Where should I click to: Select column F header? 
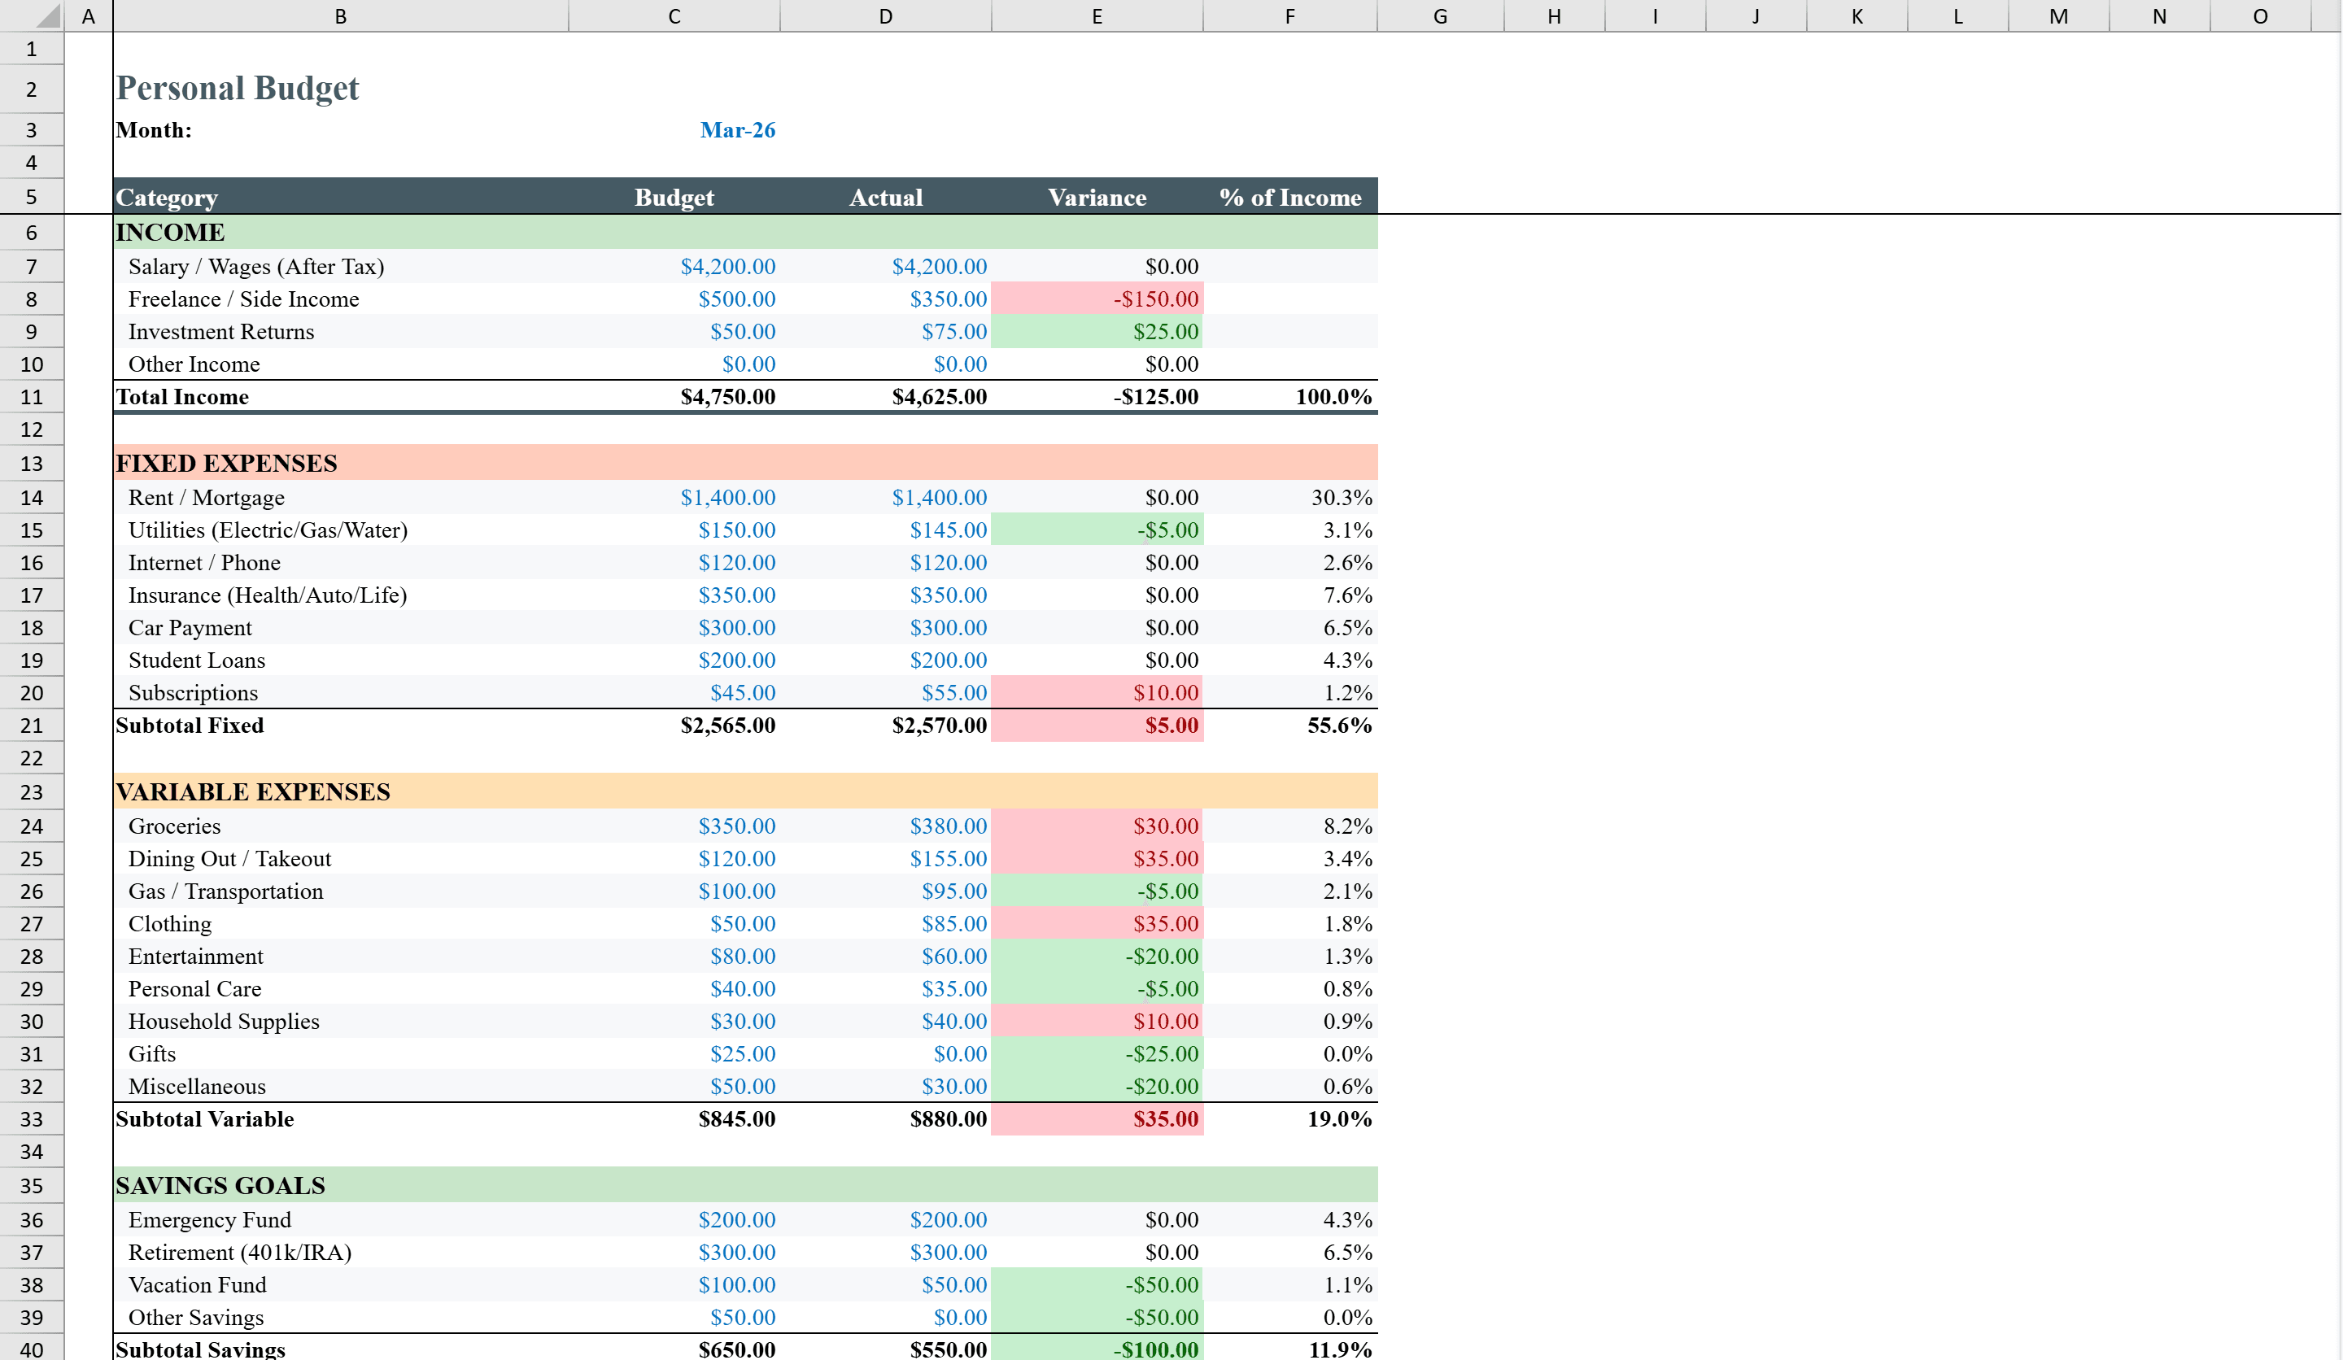(x=1289, y=15)
